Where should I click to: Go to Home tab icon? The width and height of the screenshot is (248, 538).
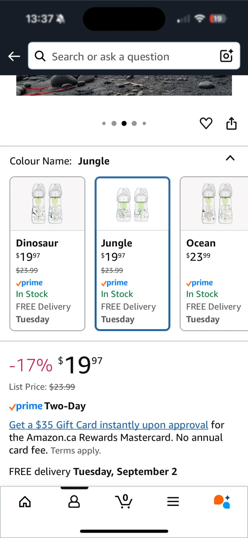pyautogui.click(x=25, y=501)
